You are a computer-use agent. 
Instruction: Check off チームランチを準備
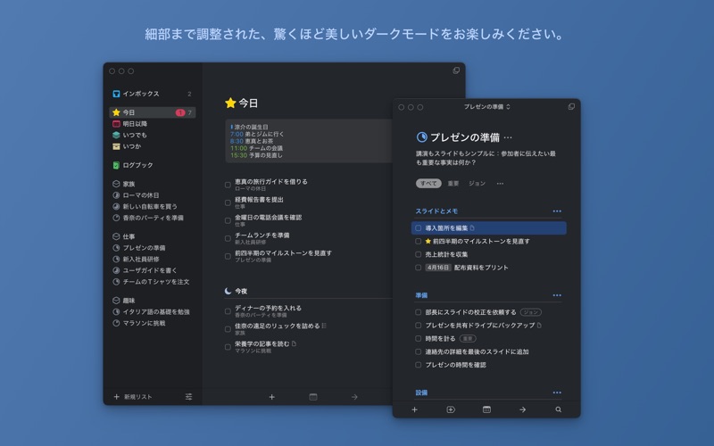[228, 238]
